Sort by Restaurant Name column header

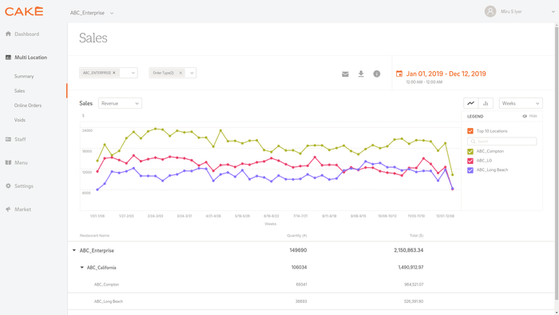(94, 235)
